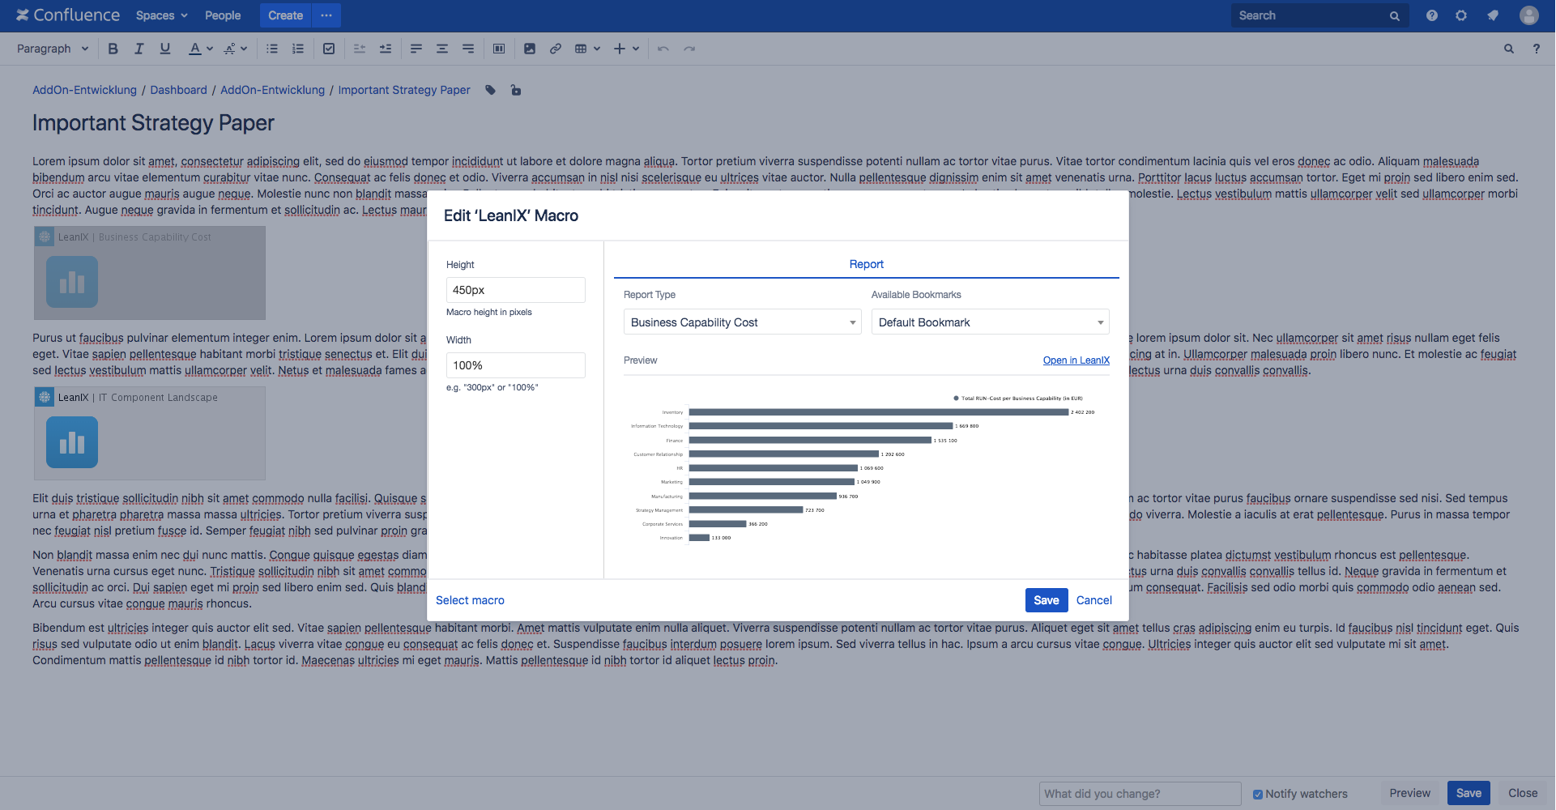Screen dimensions: 1556x810
Task: Insert a link
Action: coord(556,49)
